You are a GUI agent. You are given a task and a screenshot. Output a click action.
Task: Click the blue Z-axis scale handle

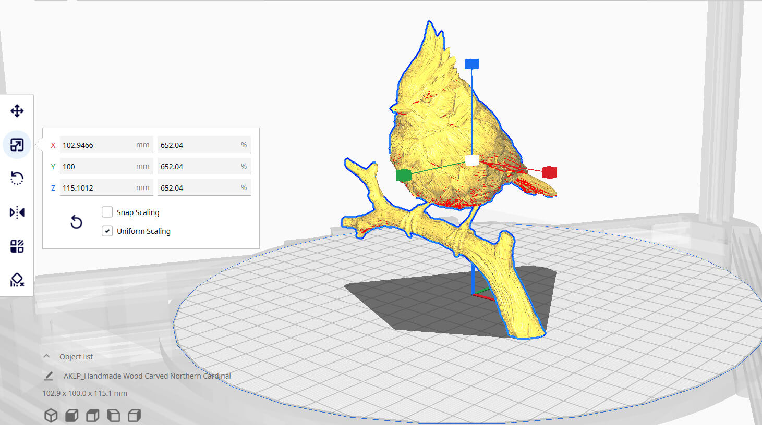click(x=471, y=64)
